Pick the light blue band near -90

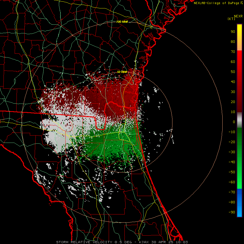click(x=239, y=211)
